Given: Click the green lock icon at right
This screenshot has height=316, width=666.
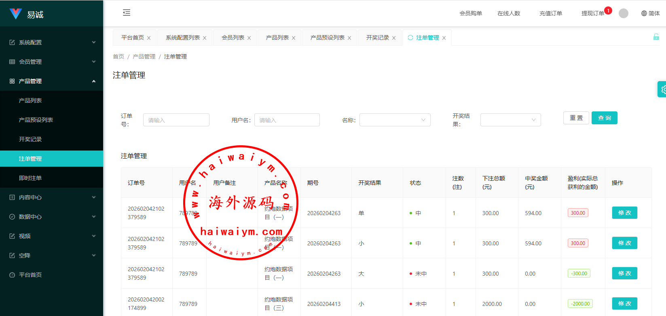Looking at the screenshot, I should [x=656, y=37].
